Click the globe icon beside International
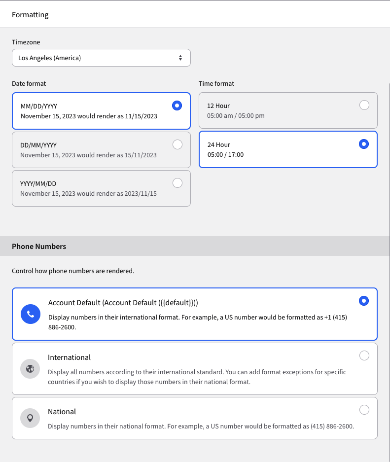 (30, 369)
